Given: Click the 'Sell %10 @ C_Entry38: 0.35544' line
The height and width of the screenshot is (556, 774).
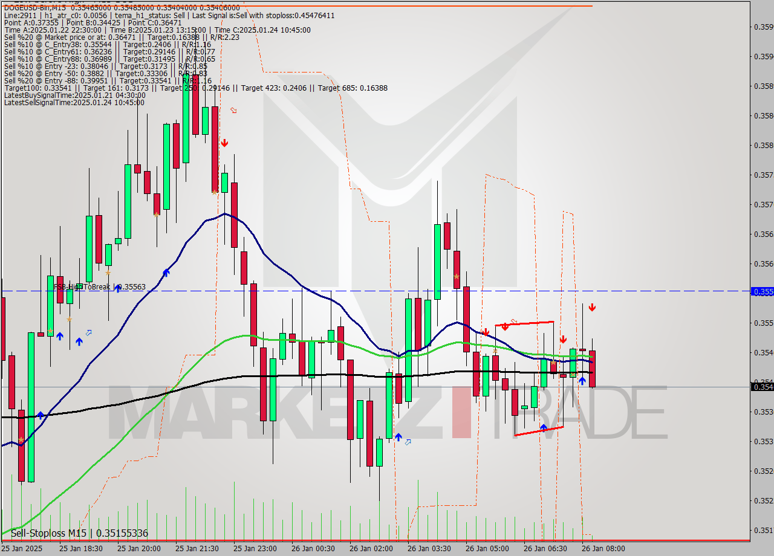Looking at the screenshot, I should click(x=108, y=44).
